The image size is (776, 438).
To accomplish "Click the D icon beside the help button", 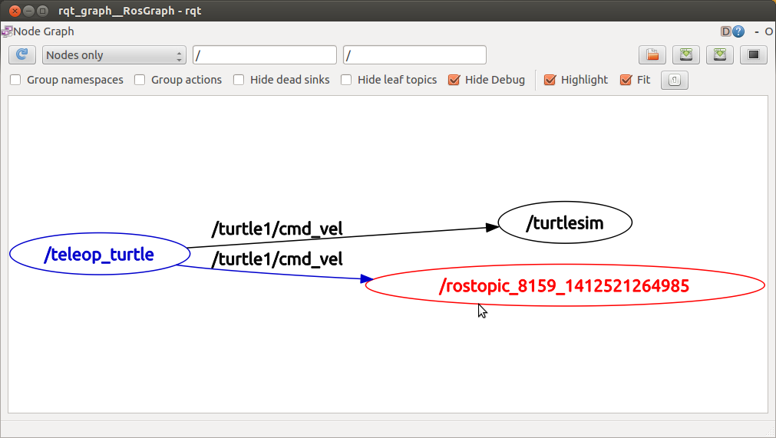I will [x=725, y=31].
